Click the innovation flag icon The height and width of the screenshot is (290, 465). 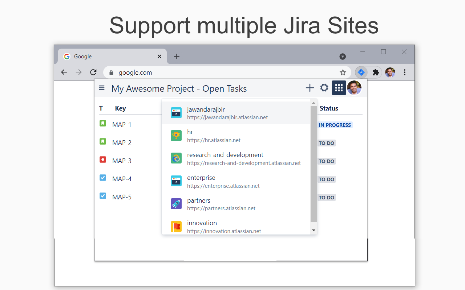(x=176, y=227)
